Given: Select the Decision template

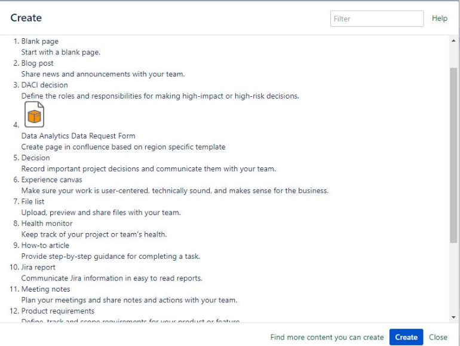Looking at the screenshot, I should 35,158.
